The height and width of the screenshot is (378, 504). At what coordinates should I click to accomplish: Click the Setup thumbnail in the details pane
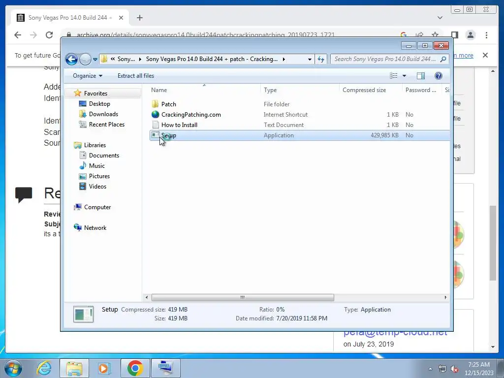83,314
